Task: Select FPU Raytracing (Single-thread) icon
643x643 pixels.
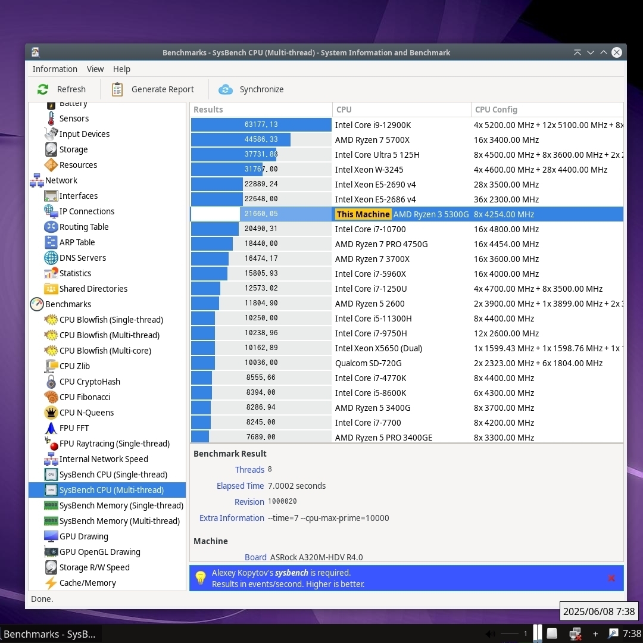Action: [x=51, y=444]
